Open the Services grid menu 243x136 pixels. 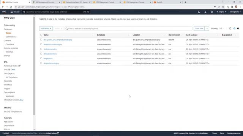tap(15, 12)
